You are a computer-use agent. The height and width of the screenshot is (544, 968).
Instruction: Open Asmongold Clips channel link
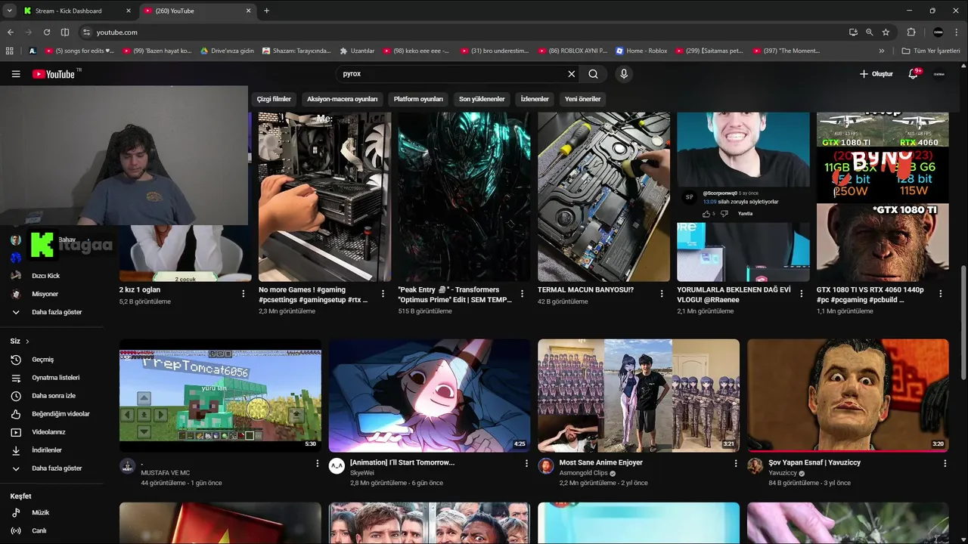coord(583,473)
